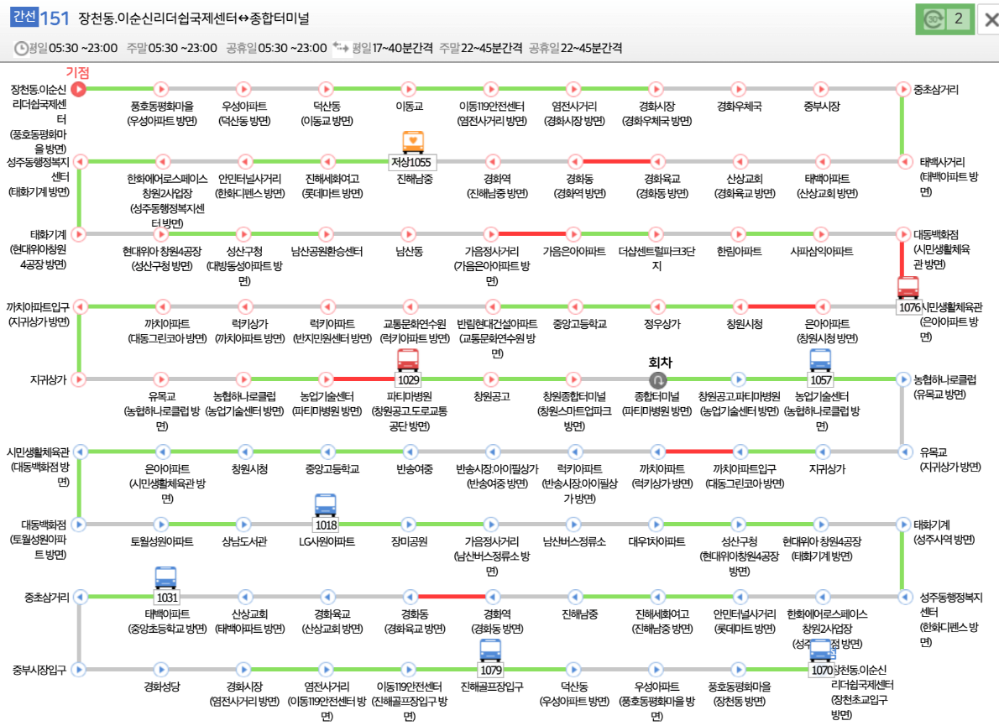Open the blue bus 1031 icon

click(x=165, y=577)
